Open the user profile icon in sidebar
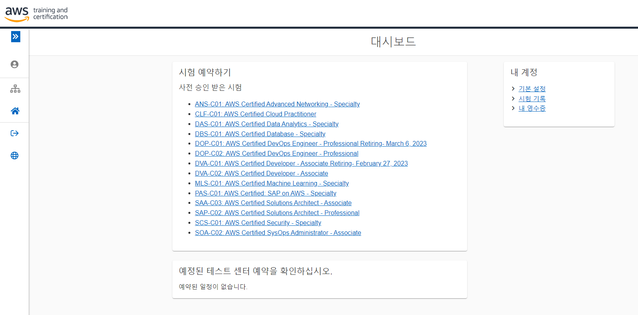The height and width of the screenshot is (315, 638). (x=15, y=65)
